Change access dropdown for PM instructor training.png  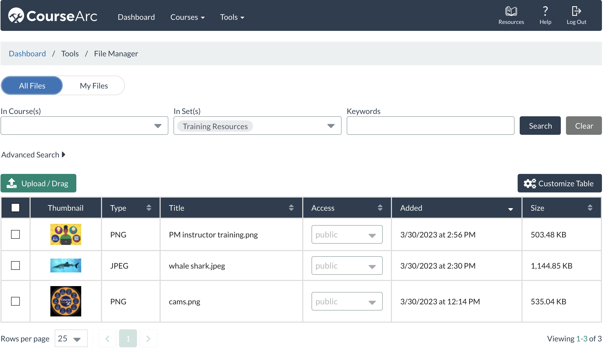point(347,235)
